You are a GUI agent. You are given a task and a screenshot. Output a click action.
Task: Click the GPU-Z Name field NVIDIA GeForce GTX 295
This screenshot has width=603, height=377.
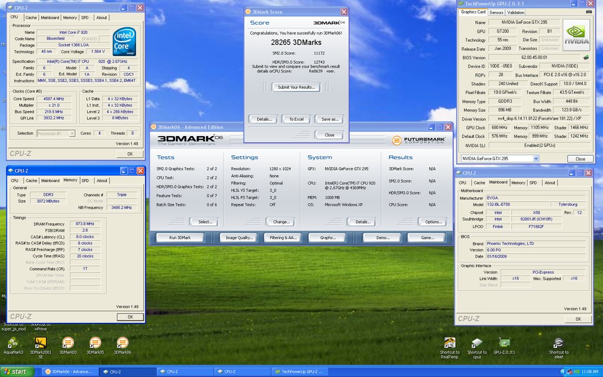(x=524, y=22)
